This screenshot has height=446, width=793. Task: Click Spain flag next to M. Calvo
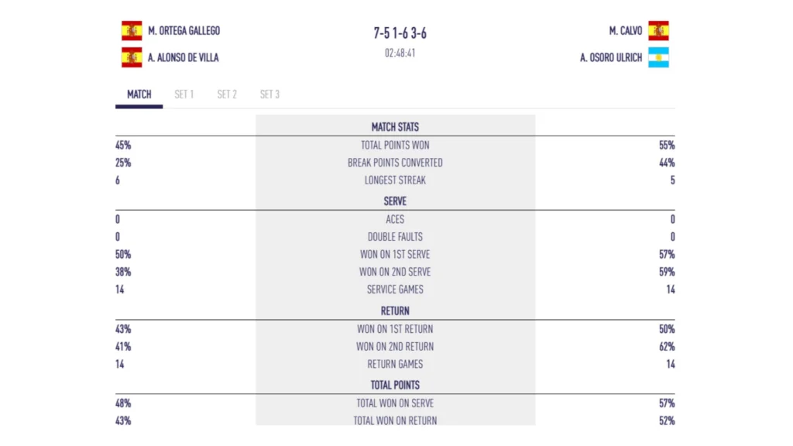[658, 31]
